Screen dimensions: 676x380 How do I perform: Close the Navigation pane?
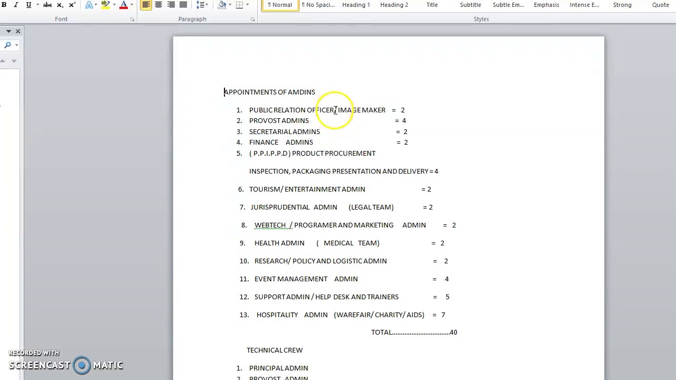(x=18, y=31)
